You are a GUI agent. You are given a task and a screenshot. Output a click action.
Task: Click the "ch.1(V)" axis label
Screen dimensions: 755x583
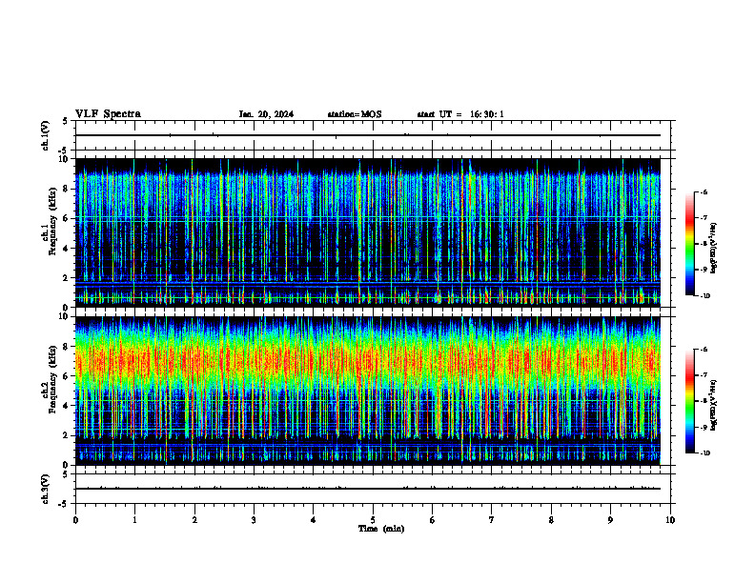point(46,135)
